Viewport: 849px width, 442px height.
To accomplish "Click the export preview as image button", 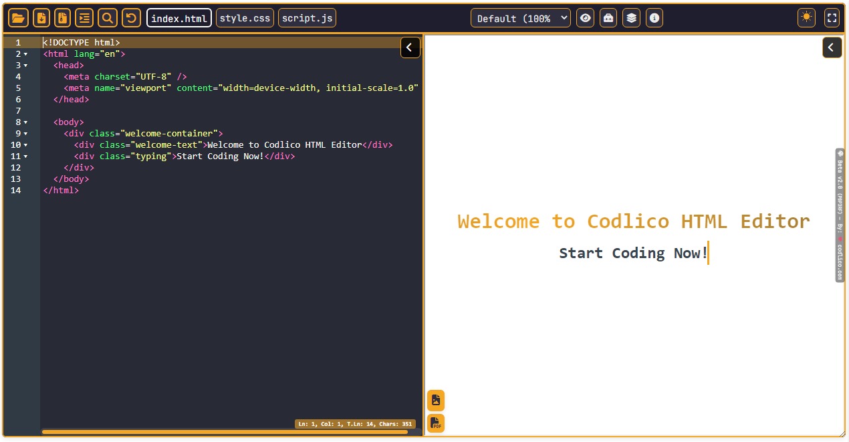I will click(x=435, y=399).
